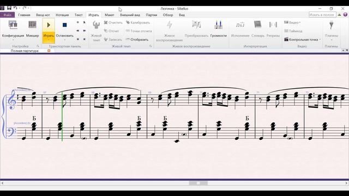Switch to the Ввод нот tab
The height and width of the screenshot is (196, 349).
coord(43,15)
